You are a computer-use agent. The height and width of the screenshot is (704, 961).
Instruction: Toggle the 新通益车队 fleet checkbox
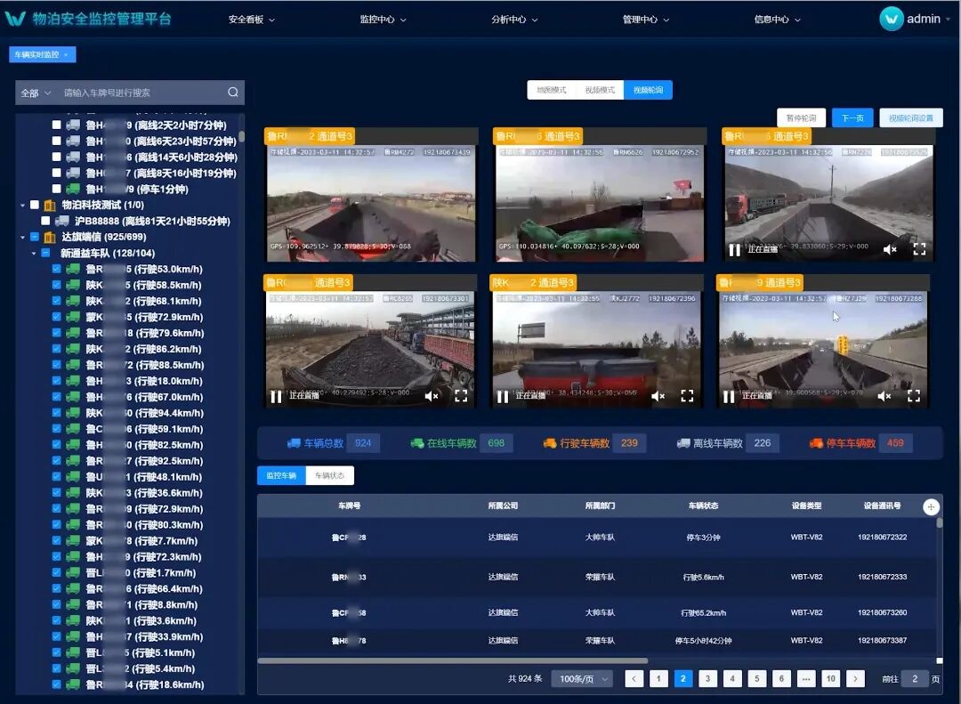coord(45,254)
